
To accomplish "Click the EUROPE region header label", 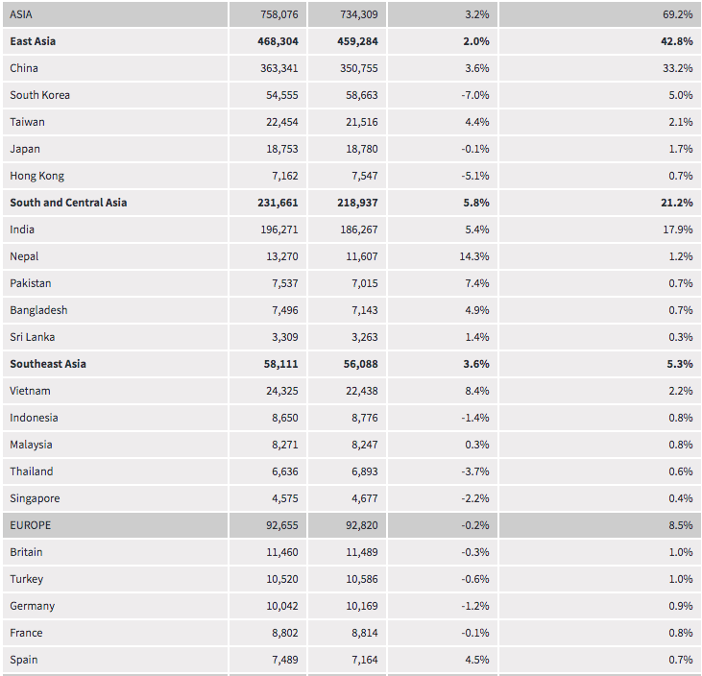I will pos(31,525).
